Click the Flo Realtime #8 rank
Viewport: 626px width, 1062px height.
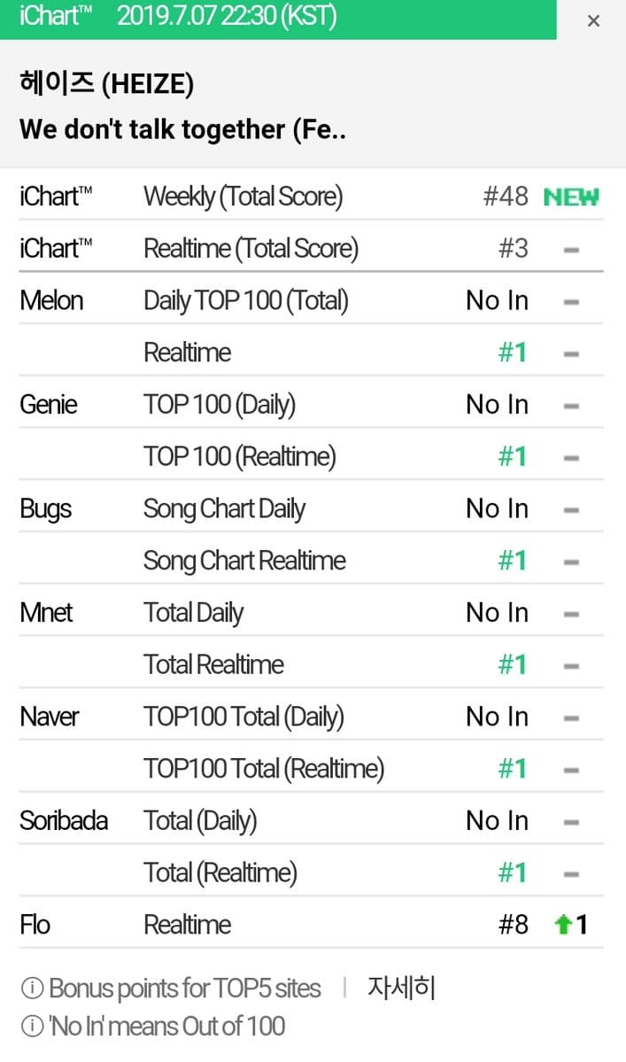tap(513, 925)
